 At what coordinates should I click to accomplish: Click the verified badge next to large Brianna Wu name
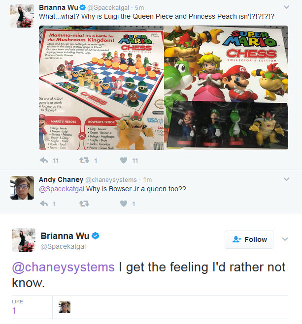point(96,236)
